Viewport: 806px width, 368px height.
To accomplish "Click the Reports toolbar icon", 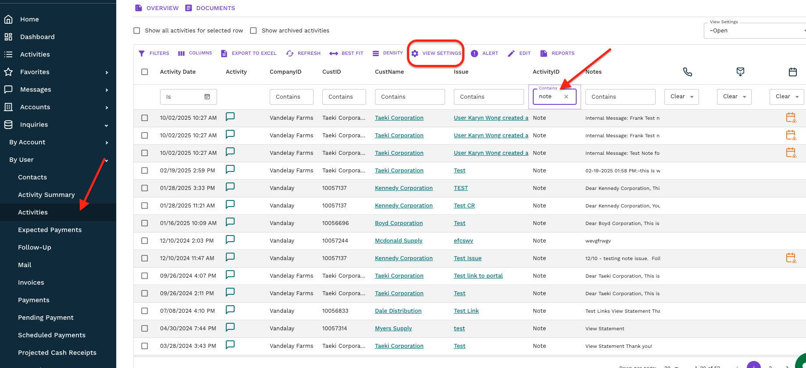I will pyautogui.click(x=544, y=54).
